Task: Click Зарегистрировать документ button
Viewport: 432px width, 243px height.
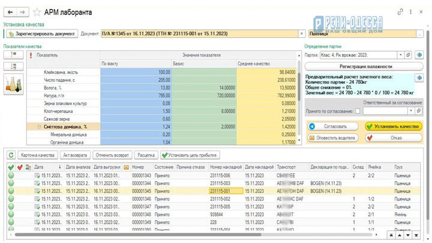Action: [42, 34]
